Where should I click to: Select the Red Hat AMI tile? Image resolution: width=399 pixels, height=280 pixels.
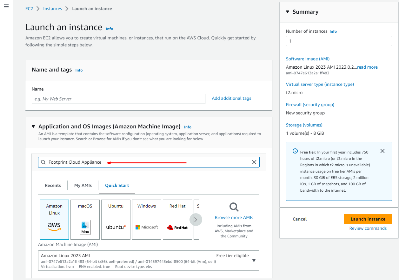[177, 219]
